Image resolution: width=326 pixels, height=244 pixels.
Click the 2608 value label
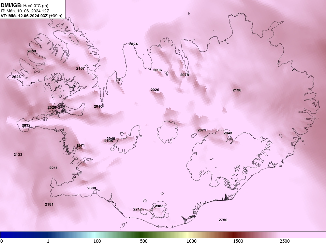click(x=92, y=188)
